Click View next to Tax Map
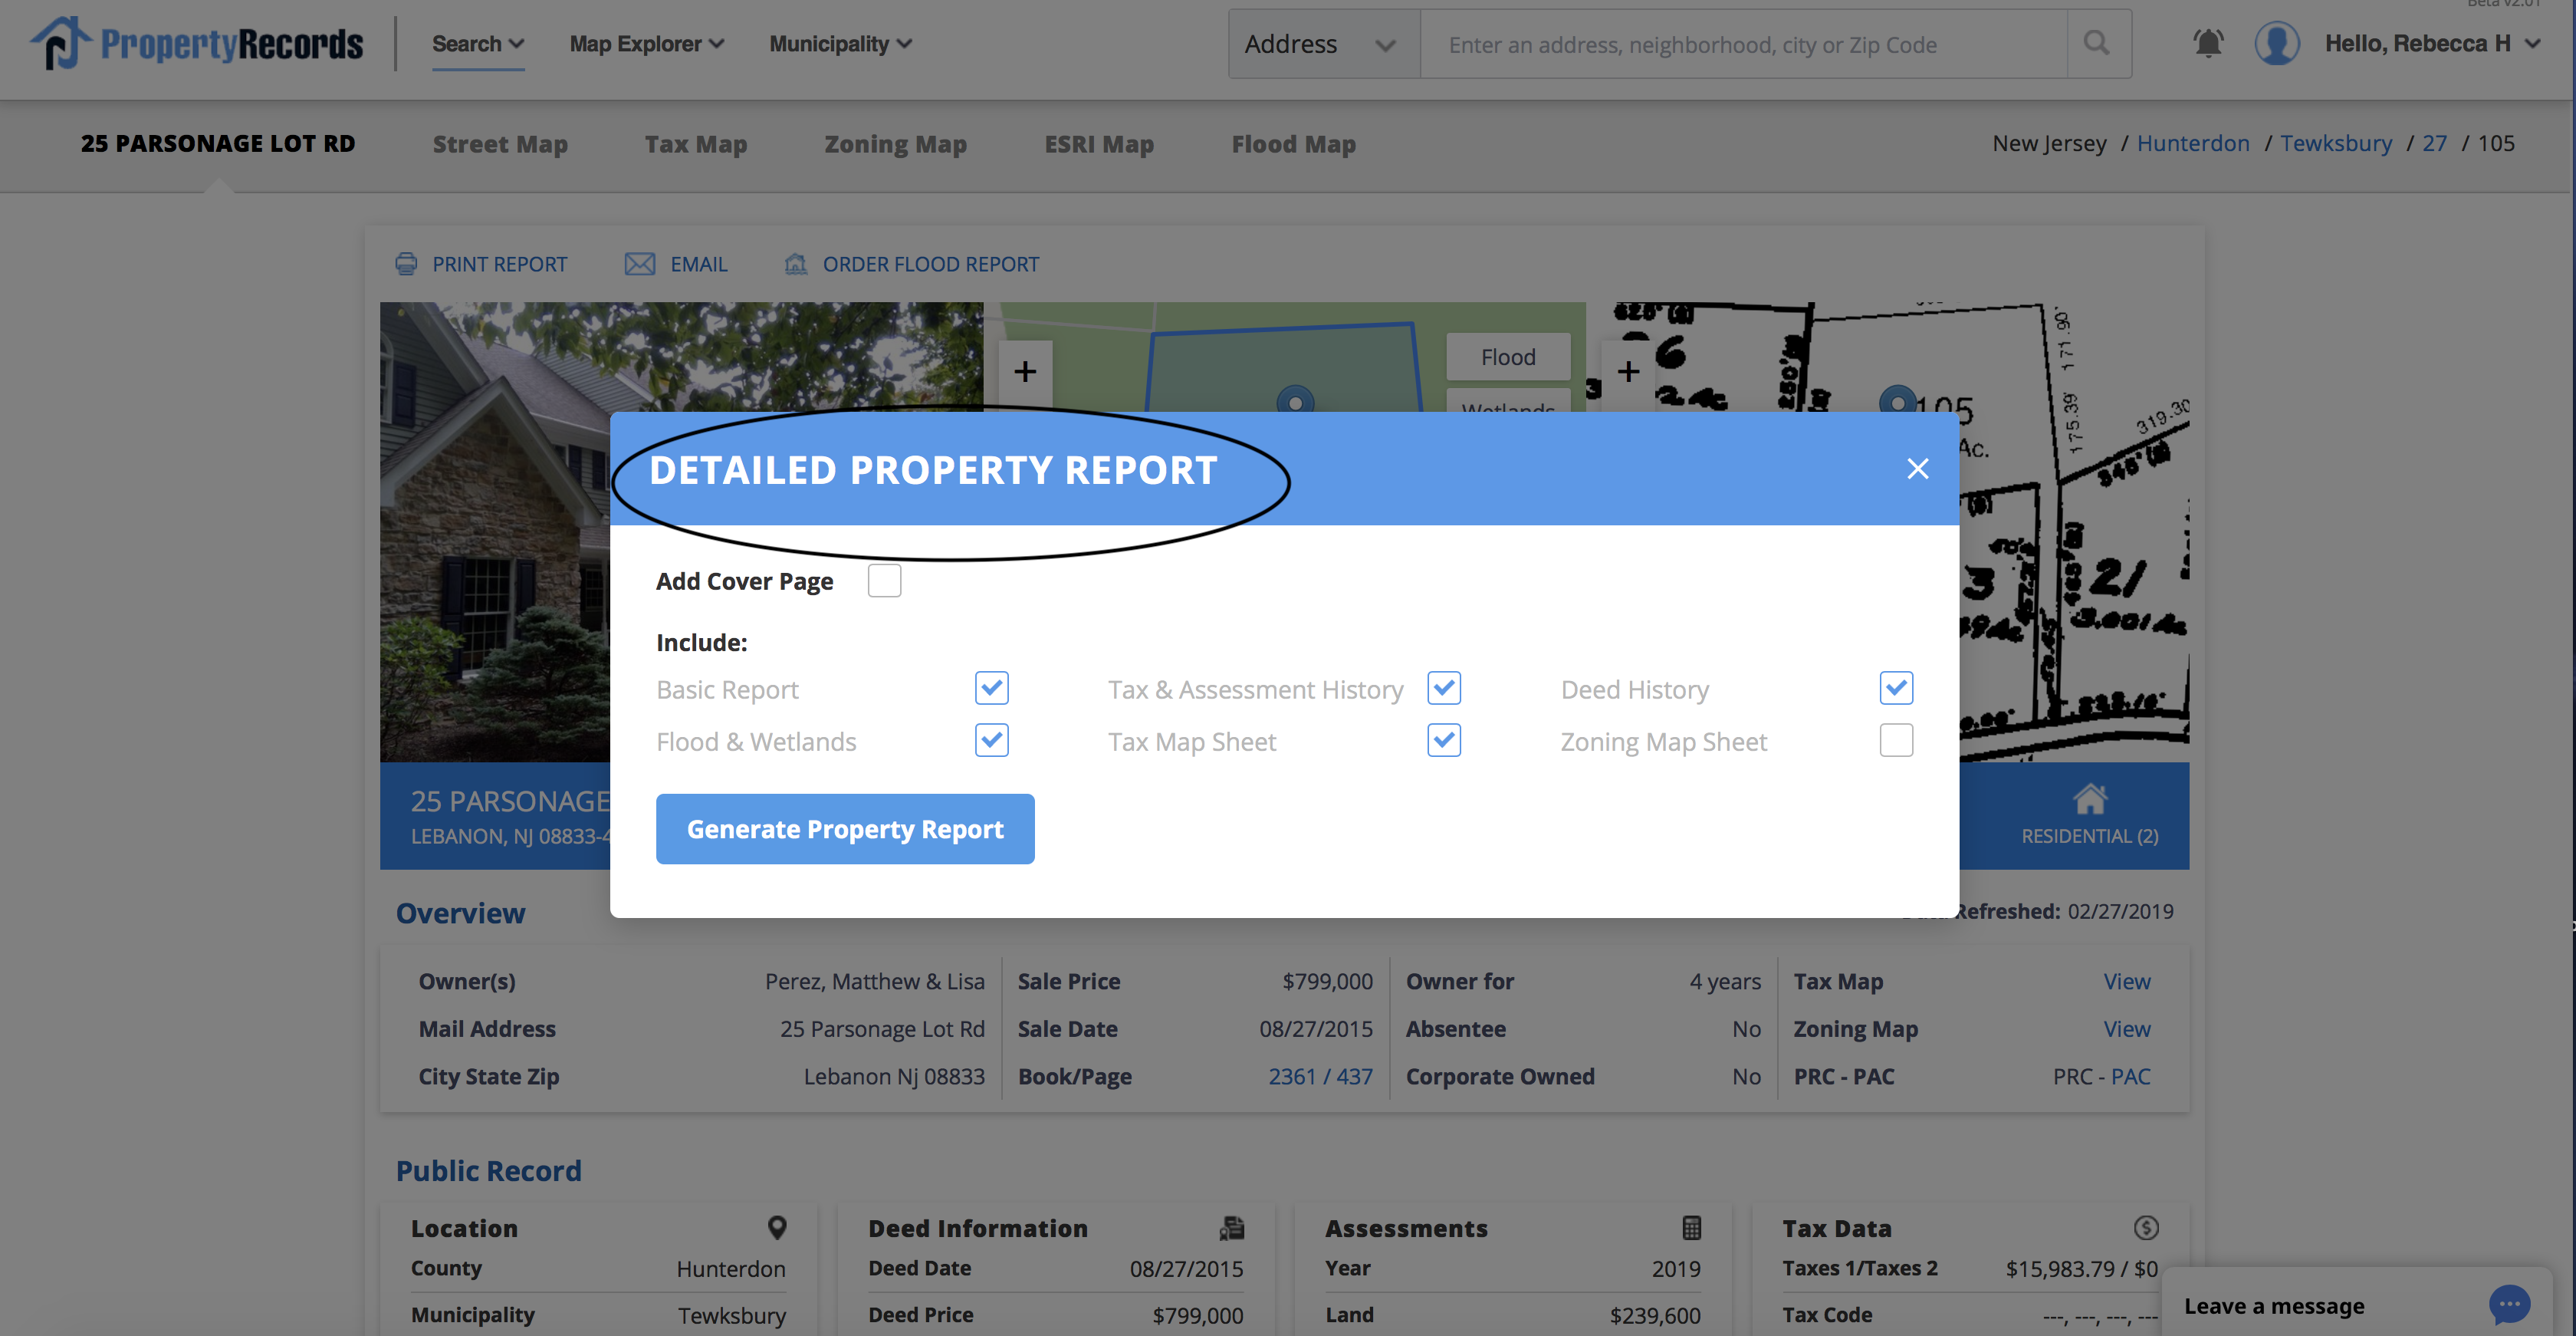The height and width of the screenshot is (1336, 2576). click(2126, 981)
